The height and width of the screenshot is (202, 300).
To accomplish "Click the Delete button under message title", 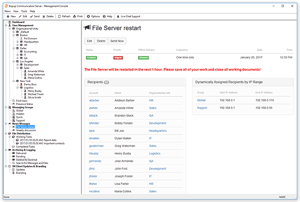I will [101, 41].
